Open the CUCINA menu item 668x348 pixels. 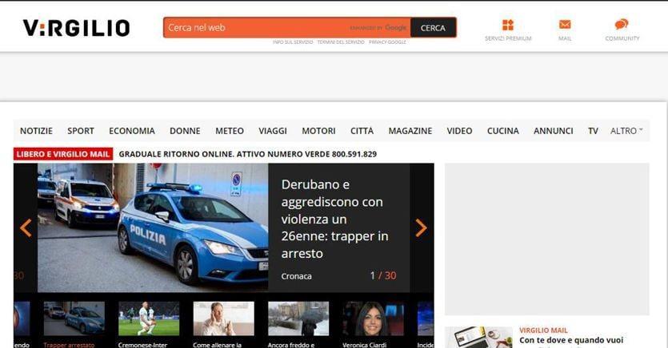(x=502, y=131)
